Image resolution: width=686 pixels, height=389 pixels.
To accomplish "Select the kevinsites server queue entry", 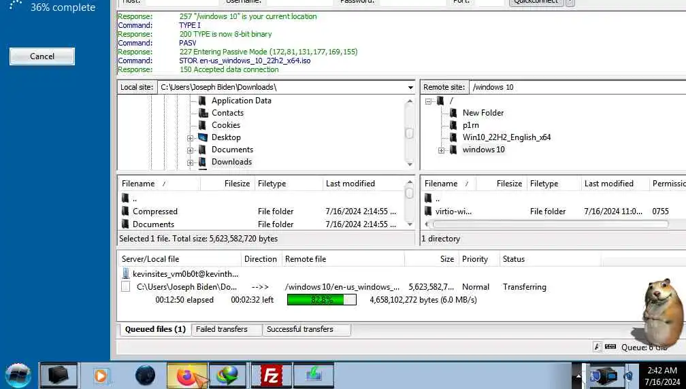I will tap(186, 274).
